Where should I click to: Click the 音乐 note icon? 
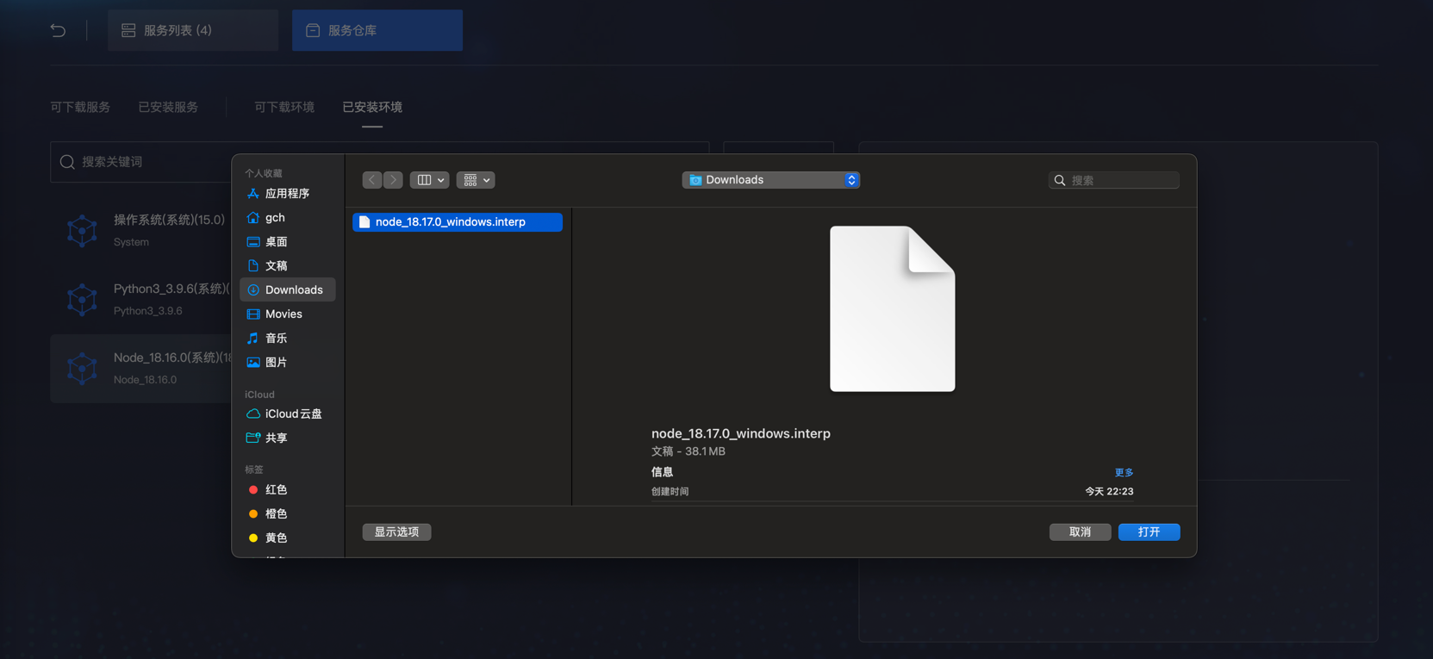tap(253, 339)
